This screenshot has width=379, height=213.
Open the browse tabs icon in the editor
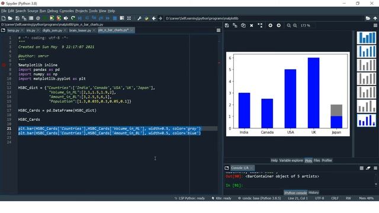tap(3, 30)
